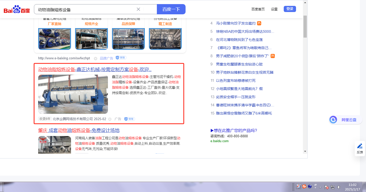
Task: Open the network connection tray icon
Action: click(x=333, y=187)
